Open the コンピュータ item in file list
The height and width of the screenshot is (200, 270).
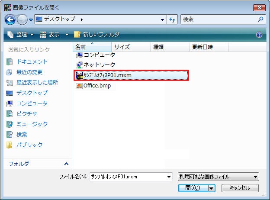[99, 55]
